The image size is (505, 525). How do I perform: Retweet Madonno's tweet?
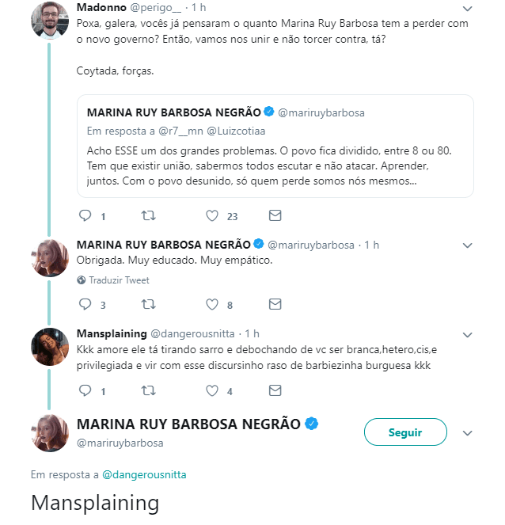tap(148, 215)
